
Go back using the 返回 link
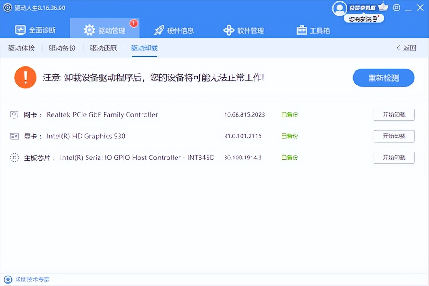(x=406, y=48)
